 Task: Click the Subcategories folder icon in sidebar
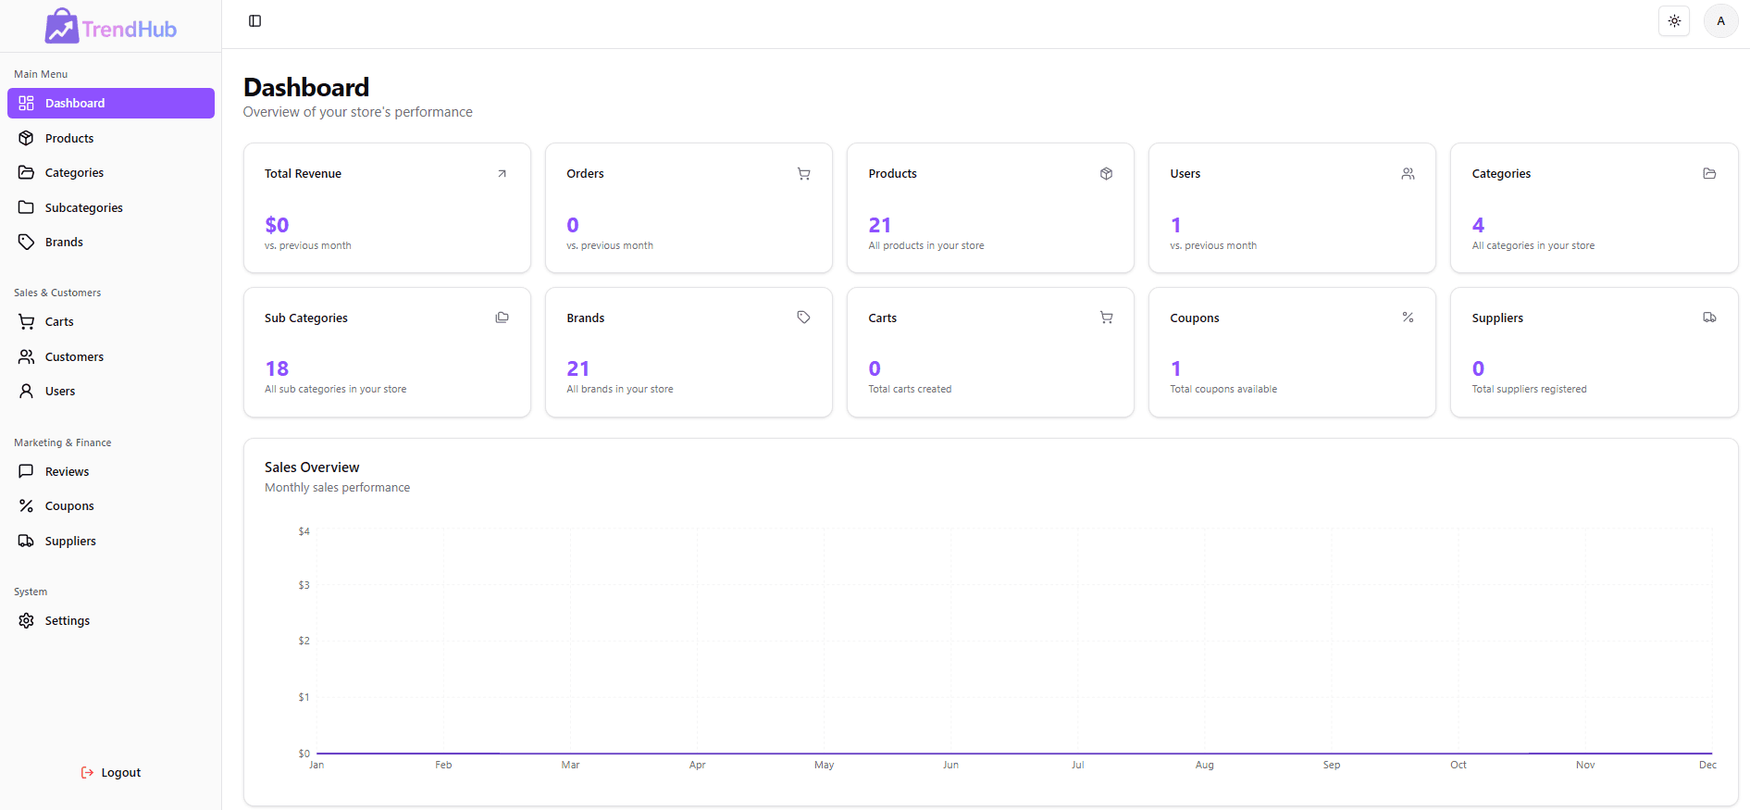click(x=26, y=207)
